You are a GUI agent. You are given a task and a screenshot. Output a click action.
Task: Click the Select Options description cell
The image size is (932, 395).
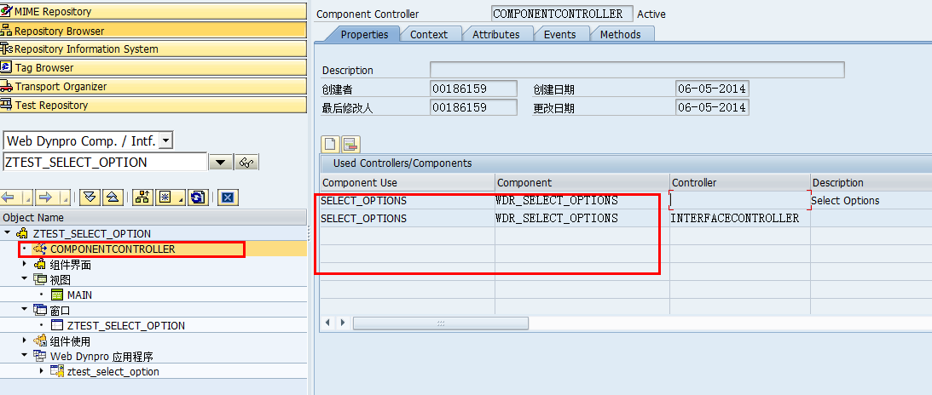[871, 200]
